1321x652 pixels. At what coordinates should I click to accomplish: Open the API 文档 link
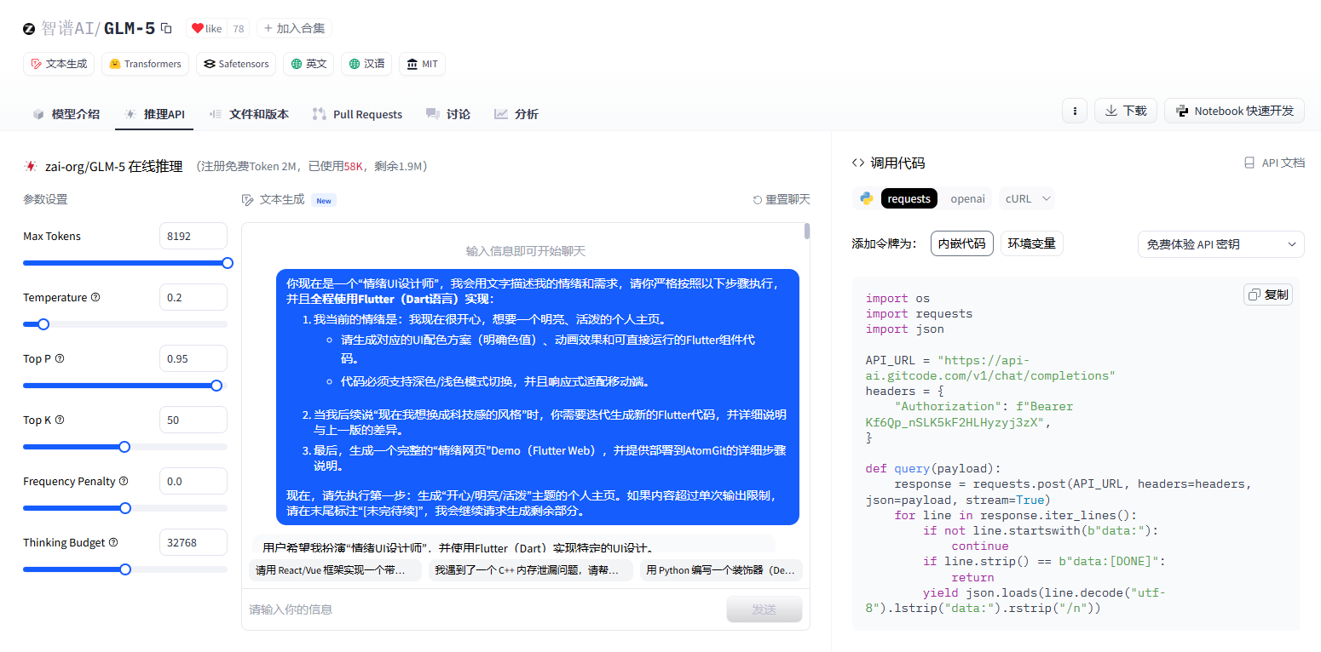[1274, 163]
